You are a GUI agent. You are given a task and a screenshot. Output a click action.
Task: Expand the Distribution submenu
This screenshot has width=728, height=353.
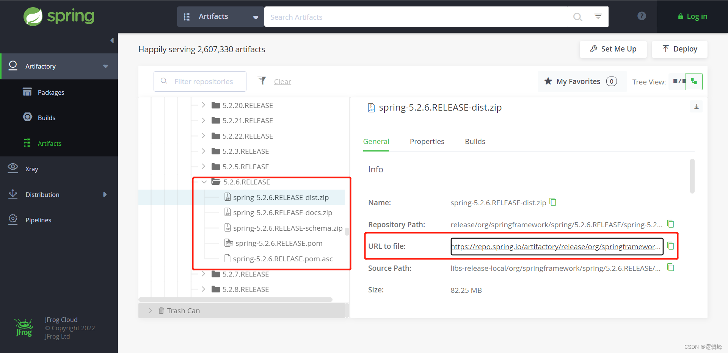tap(105, 195)
